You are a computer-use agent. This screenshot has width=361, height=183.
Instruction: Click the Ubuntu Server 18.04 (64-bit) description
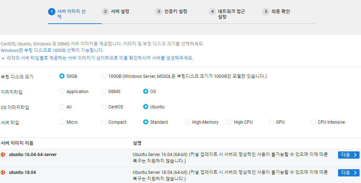[230, 175]
